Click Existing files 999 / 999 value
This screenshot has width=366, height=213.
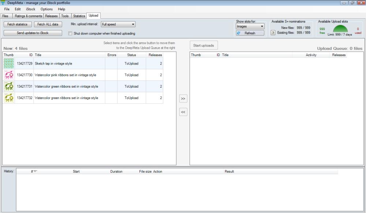303,33
